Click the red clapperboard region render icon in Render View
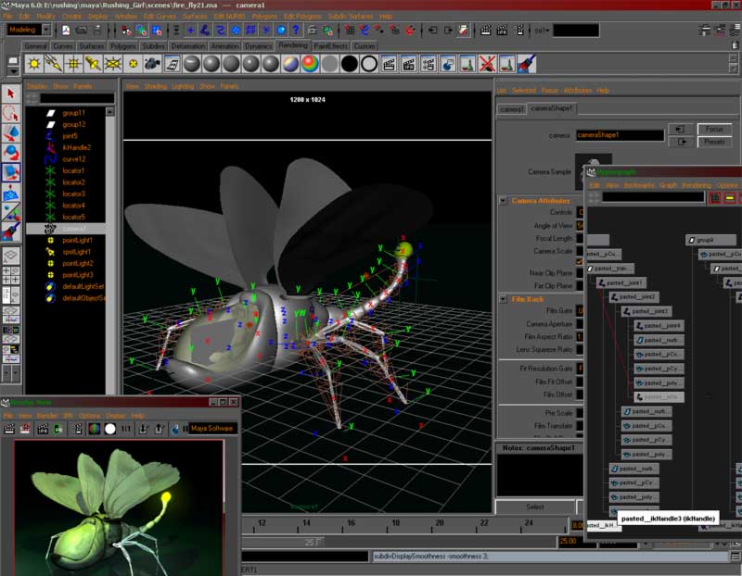 coord(25,429)
